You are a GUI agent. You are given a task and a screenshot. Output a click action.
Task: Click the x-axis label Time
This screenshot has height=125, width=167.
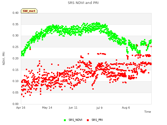[147, 112]
